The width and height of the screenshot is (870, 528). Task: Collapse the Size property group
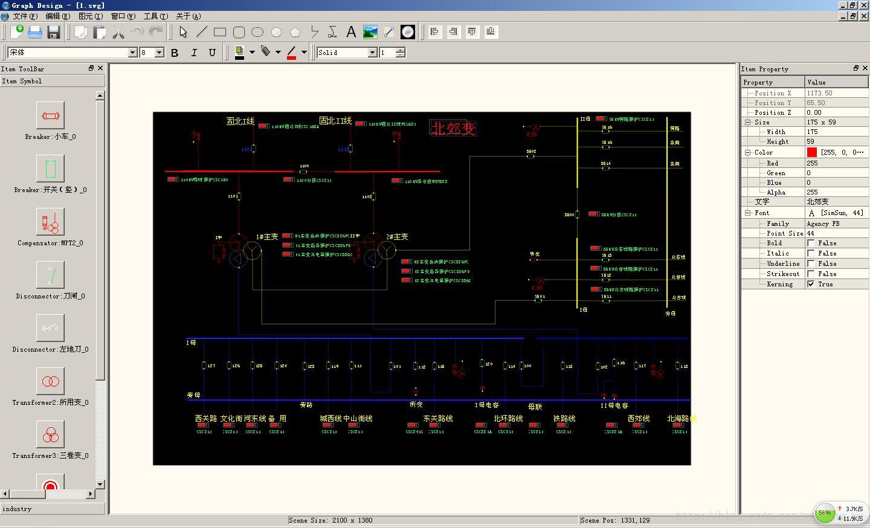747,122
